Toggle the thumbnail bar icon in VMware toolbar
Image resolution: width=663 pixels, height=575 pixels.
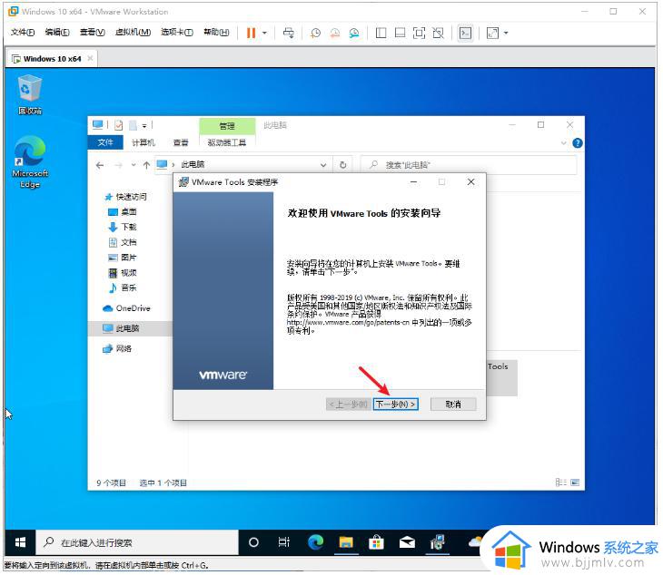click(400, 33)
